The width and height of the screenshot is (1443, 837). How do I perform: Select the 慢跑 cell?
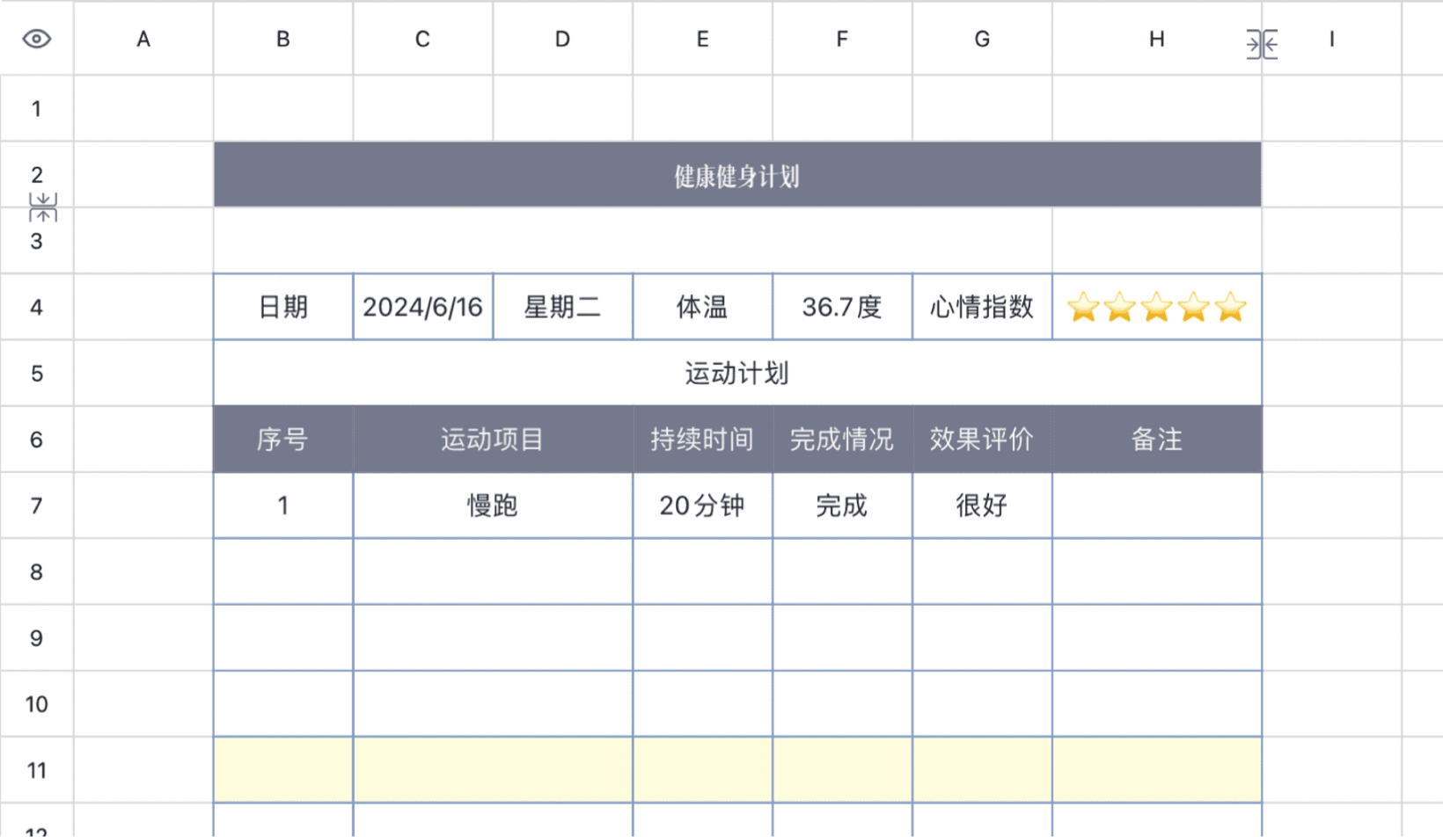(x=493, y=506)
